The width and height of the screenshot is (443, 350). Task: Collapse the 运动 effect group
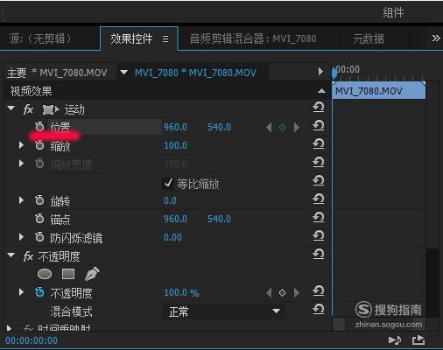[11, 108]
